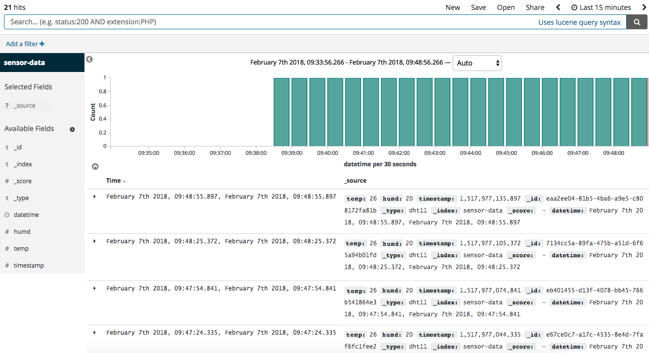Click Open in top menu
The width and height of the screenshot is (649, 353).
pyautogui.click(x=506, y=7)
